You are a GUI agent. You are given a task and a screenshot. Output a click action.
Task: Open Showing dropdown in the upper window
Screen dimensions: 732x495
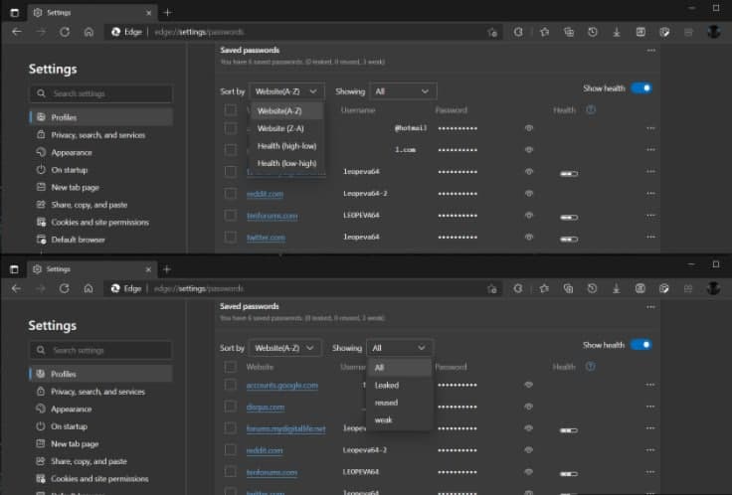[403, 91]
